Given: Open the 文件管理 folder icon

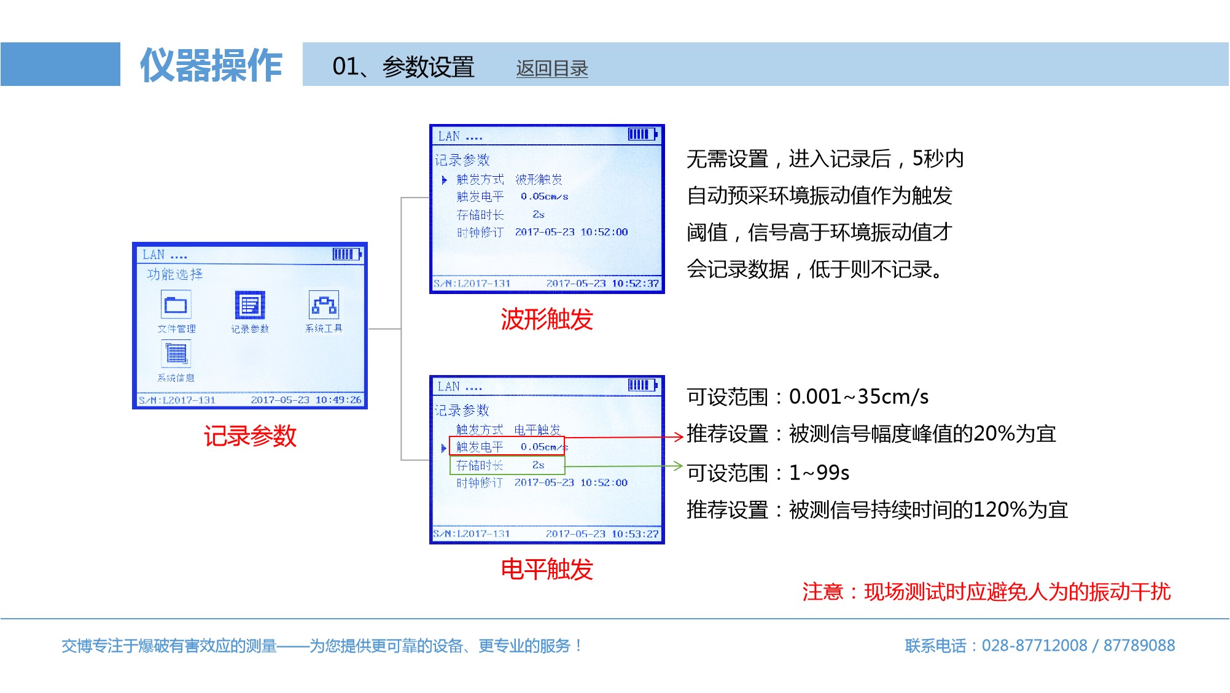Looking at the screenshot, I should click(176, 304).
